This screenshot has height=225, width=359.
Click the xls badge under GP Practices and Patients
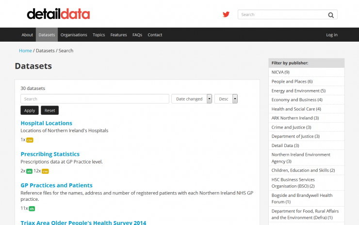pos(32,209)
